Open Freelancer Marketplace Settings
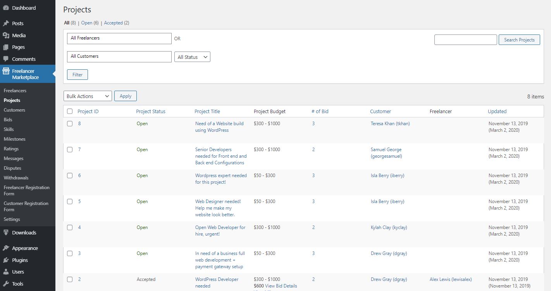 (12, 219)
